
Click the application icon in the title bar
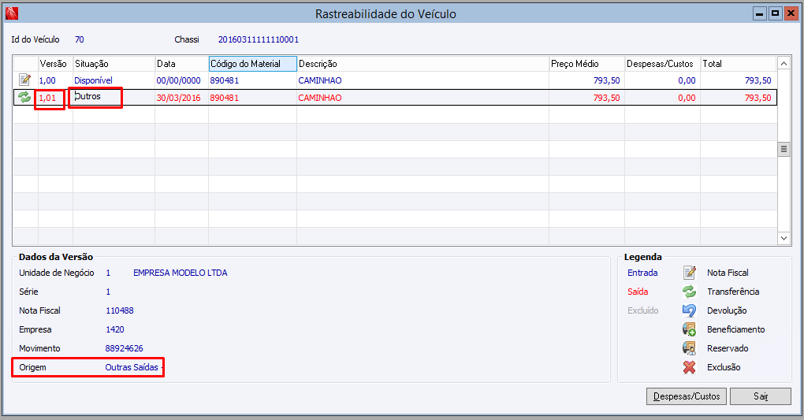(x=11, y=13)
